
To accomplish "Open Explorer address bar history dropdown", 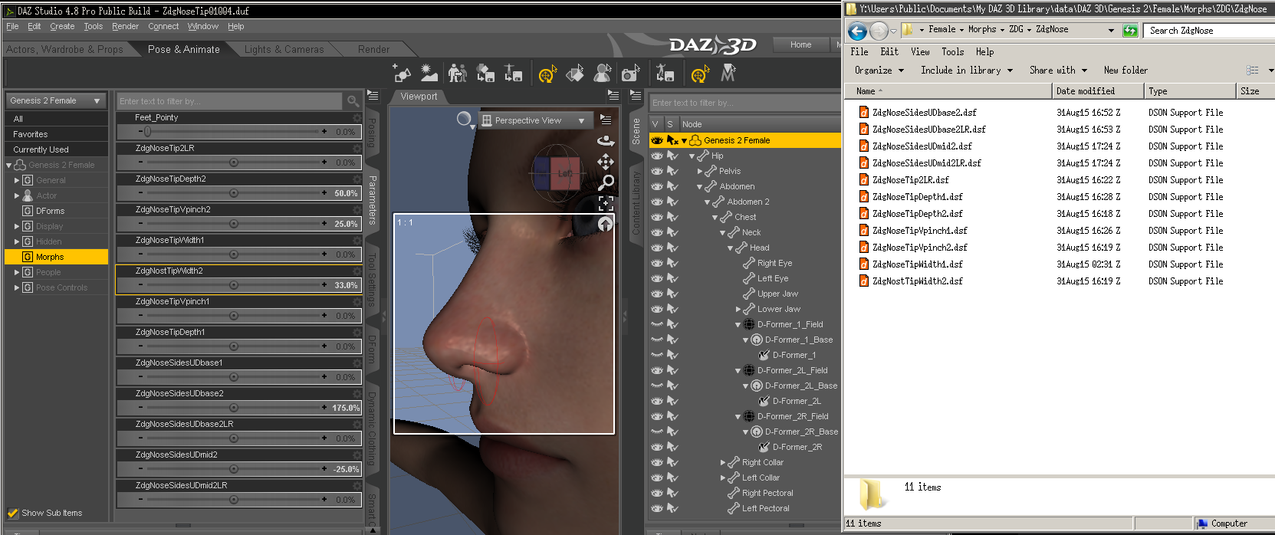I will [1111, 30].
